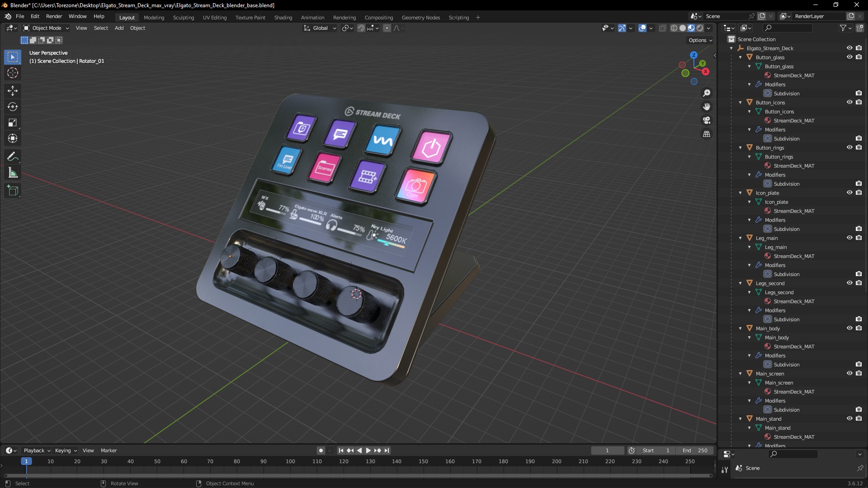Toggle viewport overlays
The height and width of the screenshot is (488, 868).
642,28
